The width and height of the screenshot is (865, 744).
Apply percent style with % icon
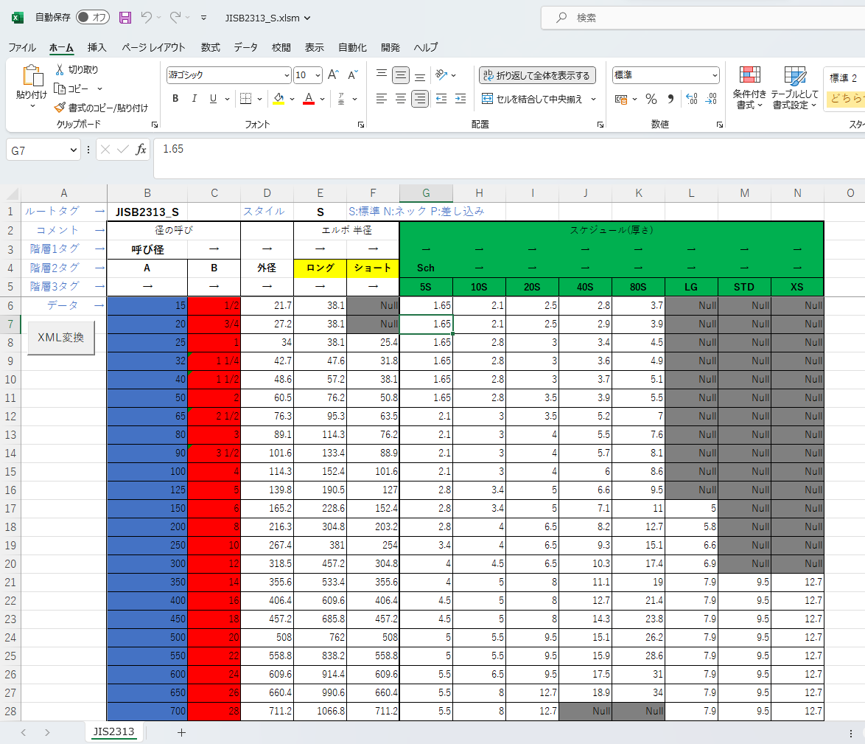pos(651,99)
